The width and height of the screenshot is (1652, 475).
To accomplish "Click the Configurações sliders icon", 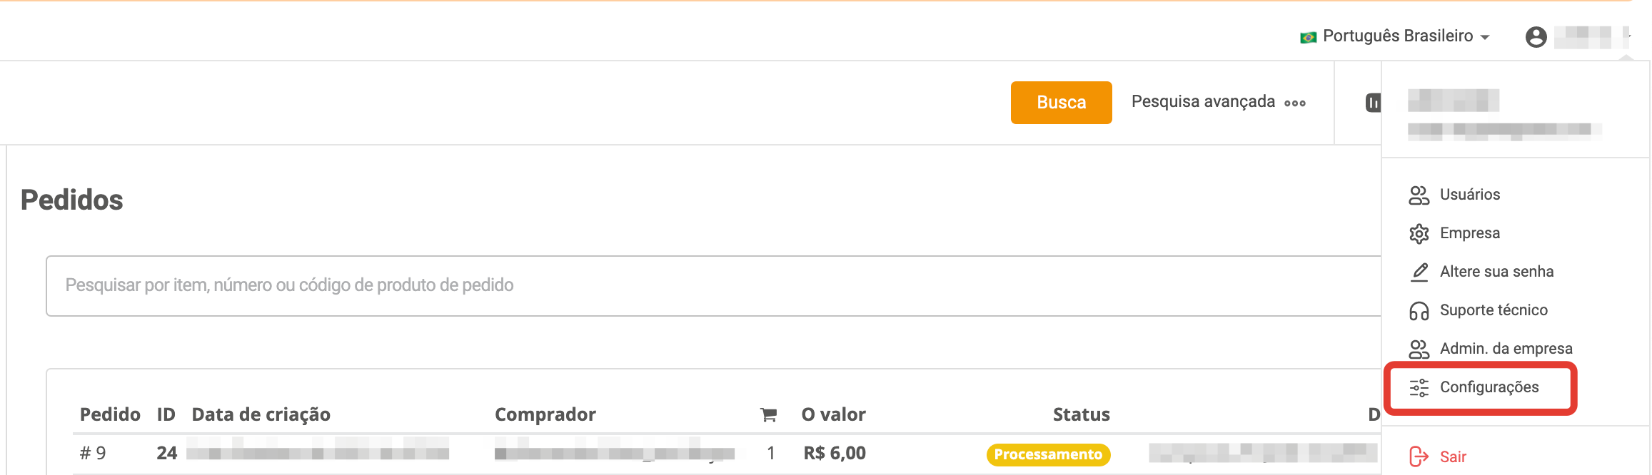I will [1419, 388].
